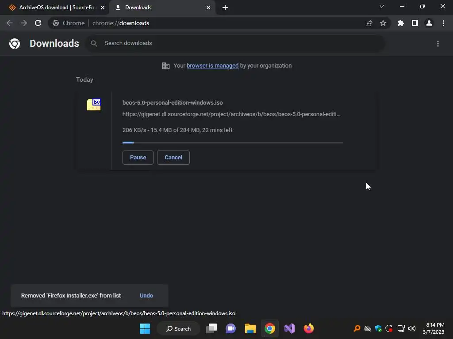Open the taskbar Search box
Image resolution: width=453 pixels, height=339 pixels.
coord(179,328)
